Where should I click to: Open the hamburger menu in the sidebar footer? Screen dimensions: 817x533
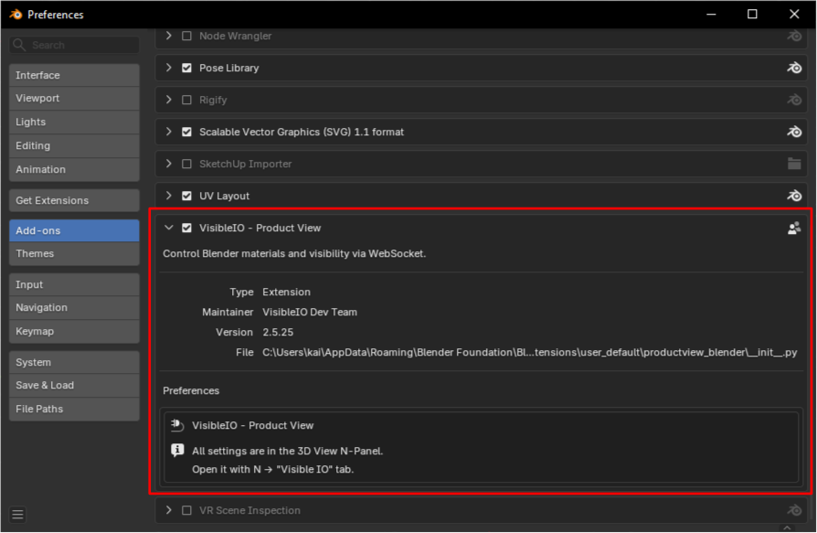[17, 515]
